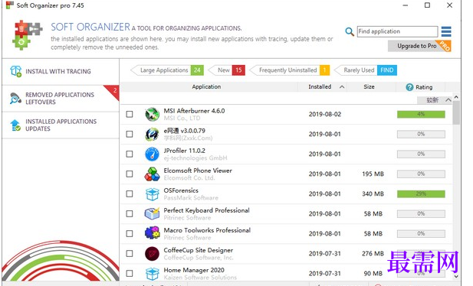473x286 pixels.
Task: Click the Elcomsoft Phone Viewer icon
Action: coord(152,174)
